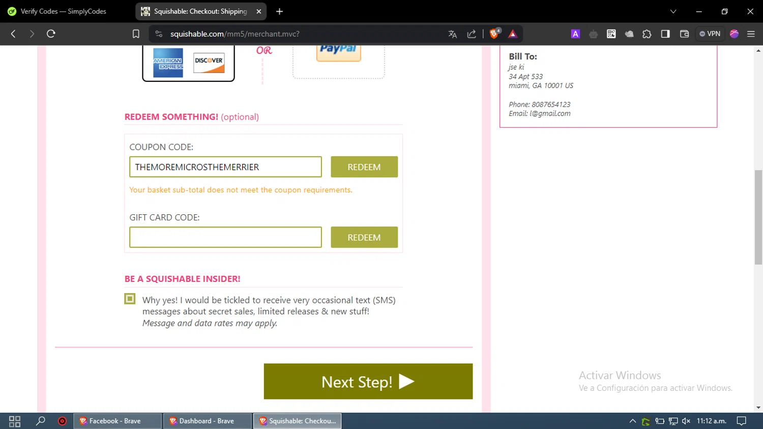
Task: Open Brave Shields lion icon
Action: coord(494,34)
